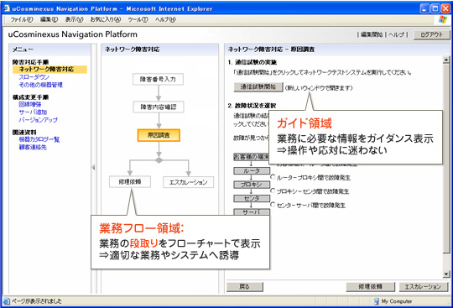Viewport: 453px width, 308px height.
Task: Click the 障害番号入力 flow node
Action: 158,79
